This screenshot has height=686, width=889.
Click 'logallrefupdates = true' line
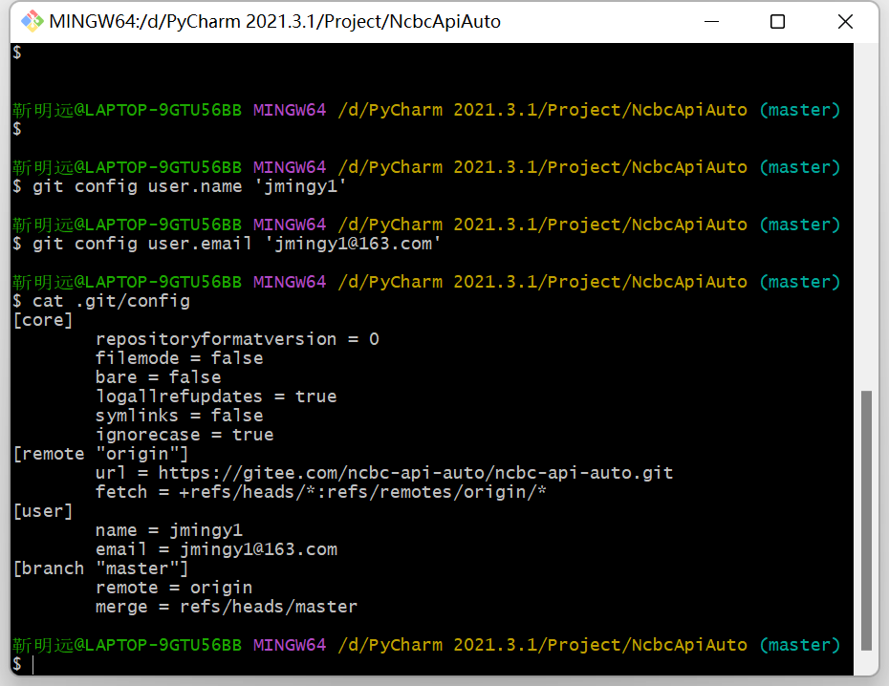(216, 397)
